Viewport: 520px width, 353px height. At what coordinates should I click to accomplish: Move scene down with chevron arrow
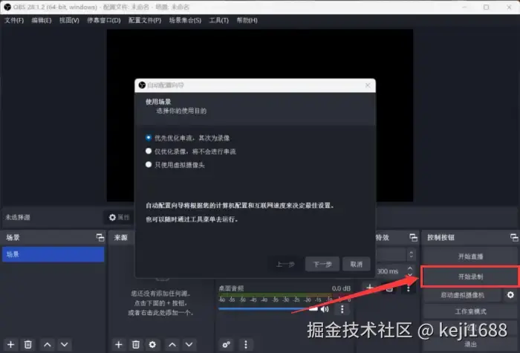coord(65,345)
